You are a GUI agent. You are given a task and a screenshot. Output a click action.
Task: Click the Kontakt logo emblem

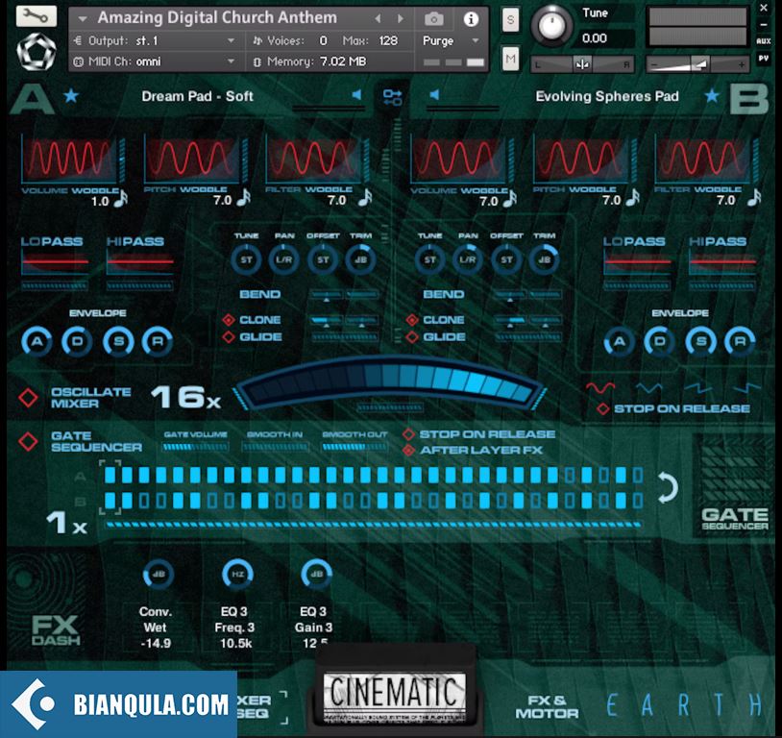pyautogui.click(x=36, y=51)
